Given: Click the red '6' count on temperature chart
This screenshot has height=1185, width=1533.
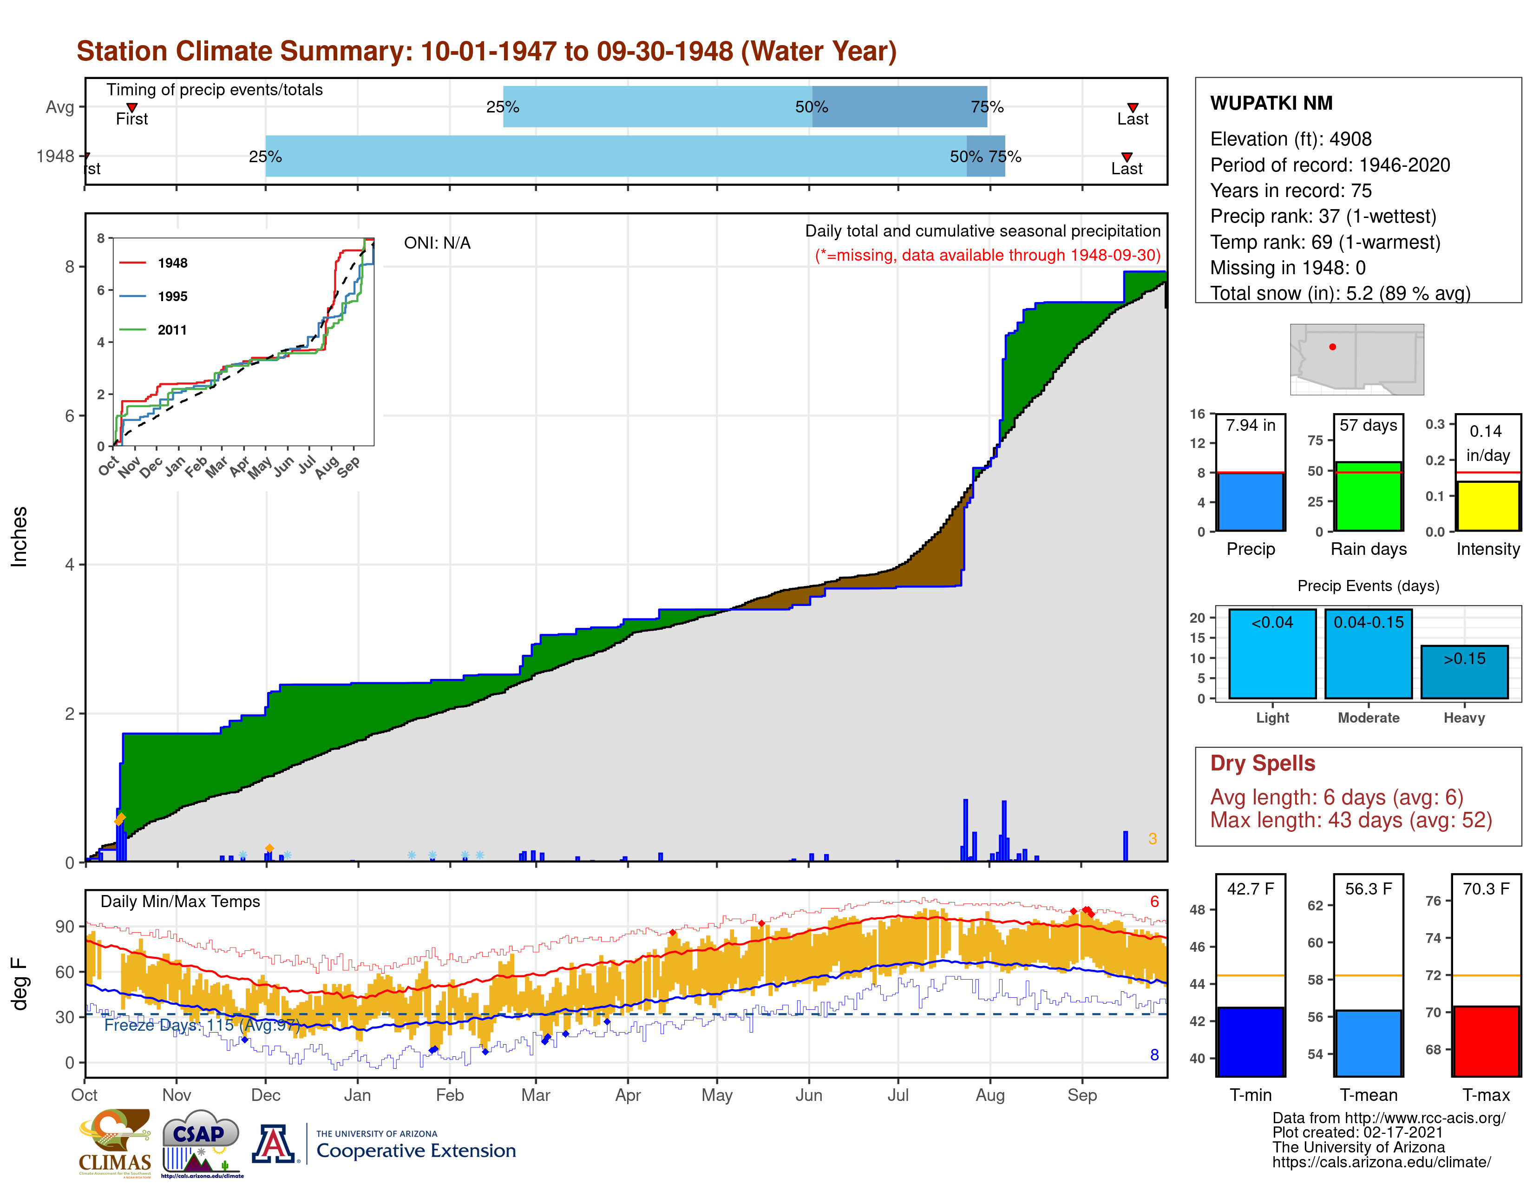Looking at the screenshot, I should tap(1154, 902).
